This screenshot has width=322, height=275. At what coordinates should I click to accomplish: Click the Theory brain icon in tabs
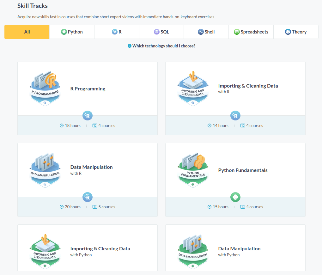(x=288, y=32)
